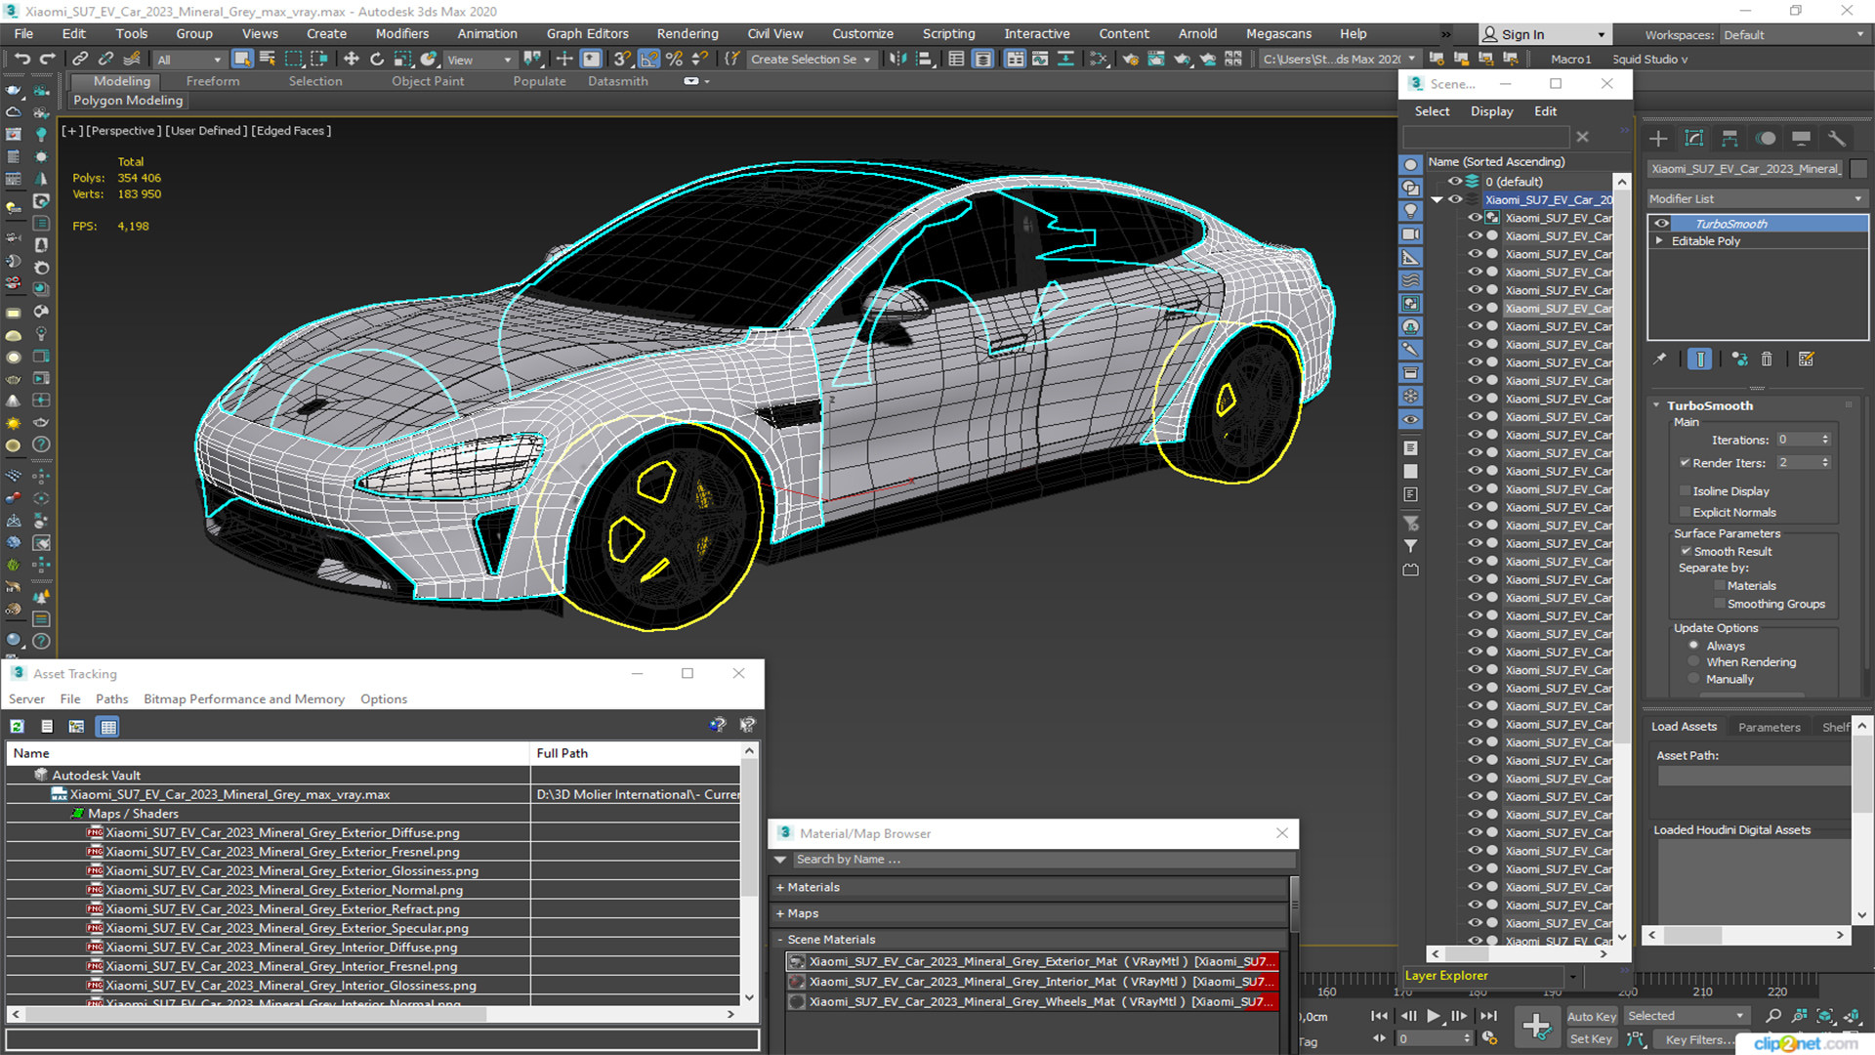Switch Asset Tracking to table view

click(108, 726)
